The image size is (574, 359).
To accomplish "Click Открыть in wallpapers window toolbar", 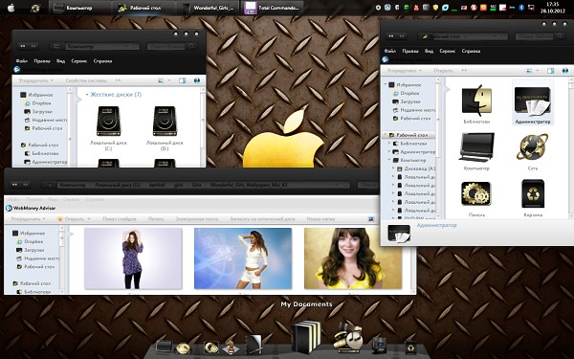I will 74,218.
